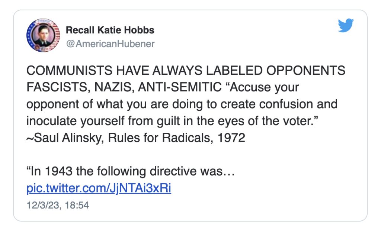Open the Recall Katie Hobbs profile avatar

tap(43, 35)
